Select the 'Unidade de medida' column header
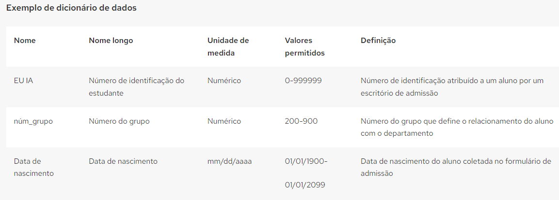 click(228, 47)
